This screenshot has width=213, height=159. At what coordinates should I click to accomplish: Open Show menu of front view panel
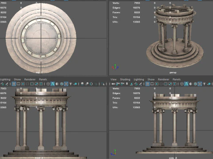[x=17, y=79]
